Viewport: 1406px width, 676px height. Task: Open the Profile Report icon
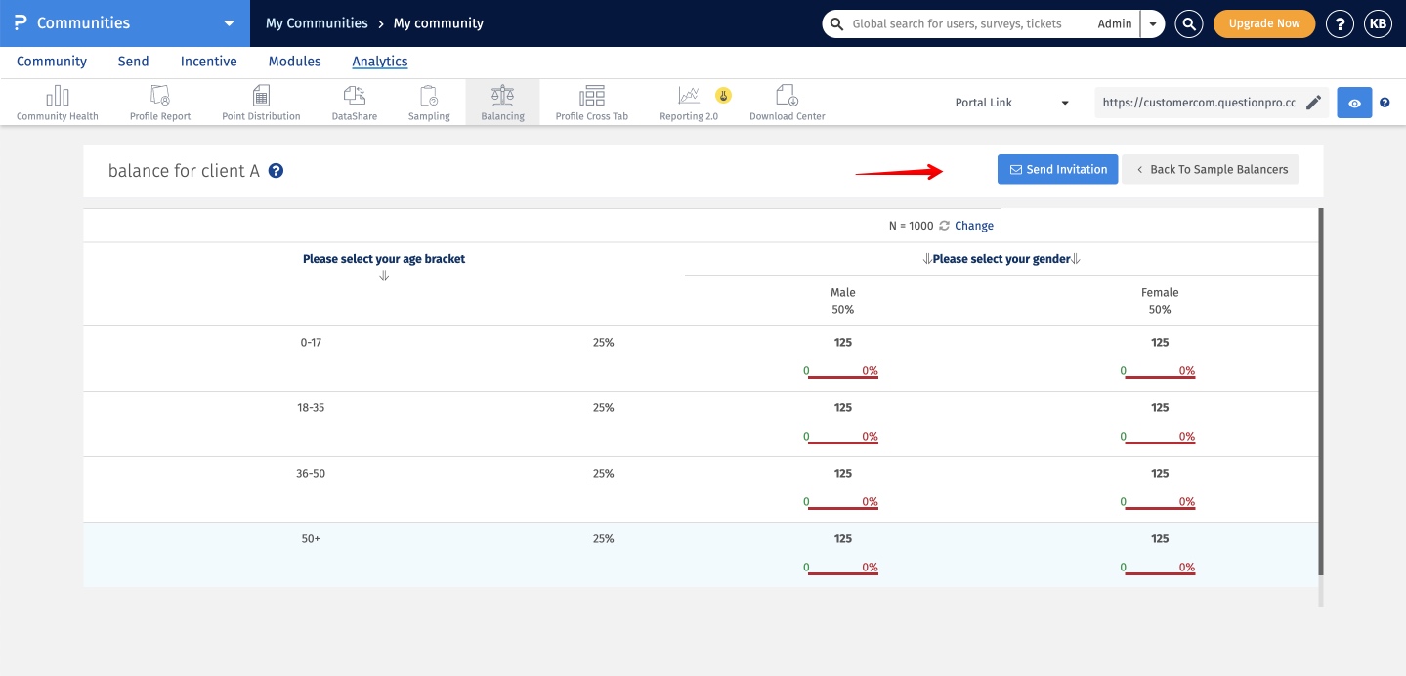click(x=160, y=96)
